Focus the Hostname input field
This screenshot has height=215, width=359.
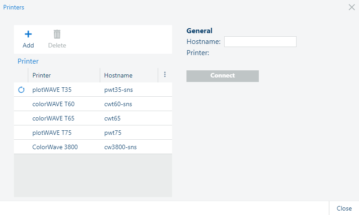click(x=260, y=42)
